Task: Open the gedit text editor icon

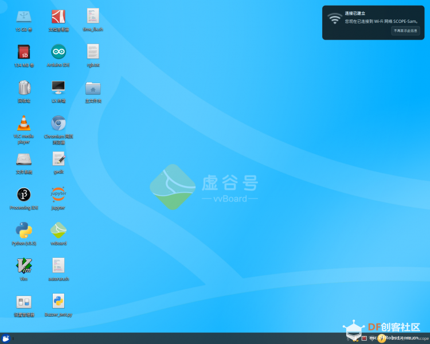Action: tap(58, 159)
